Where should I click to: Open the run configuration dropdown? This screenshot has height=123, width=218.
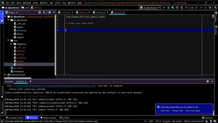pyautogui.click(x=150, y=8)
